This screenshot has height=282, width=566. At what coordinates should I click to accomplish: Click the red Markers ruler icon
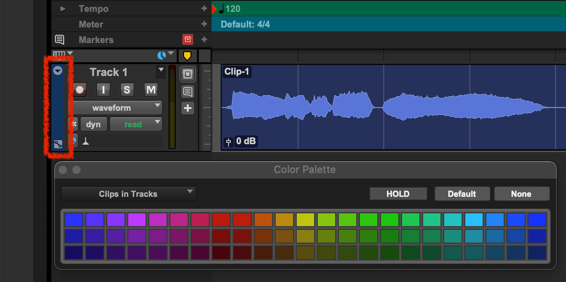click(187, 39)
